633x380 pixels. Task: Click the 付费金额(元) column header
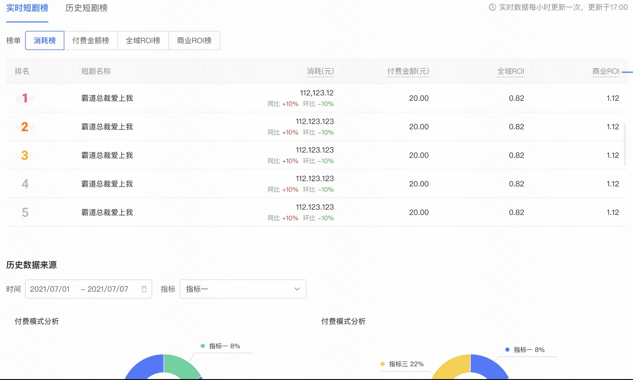click(x=408, y=71)
